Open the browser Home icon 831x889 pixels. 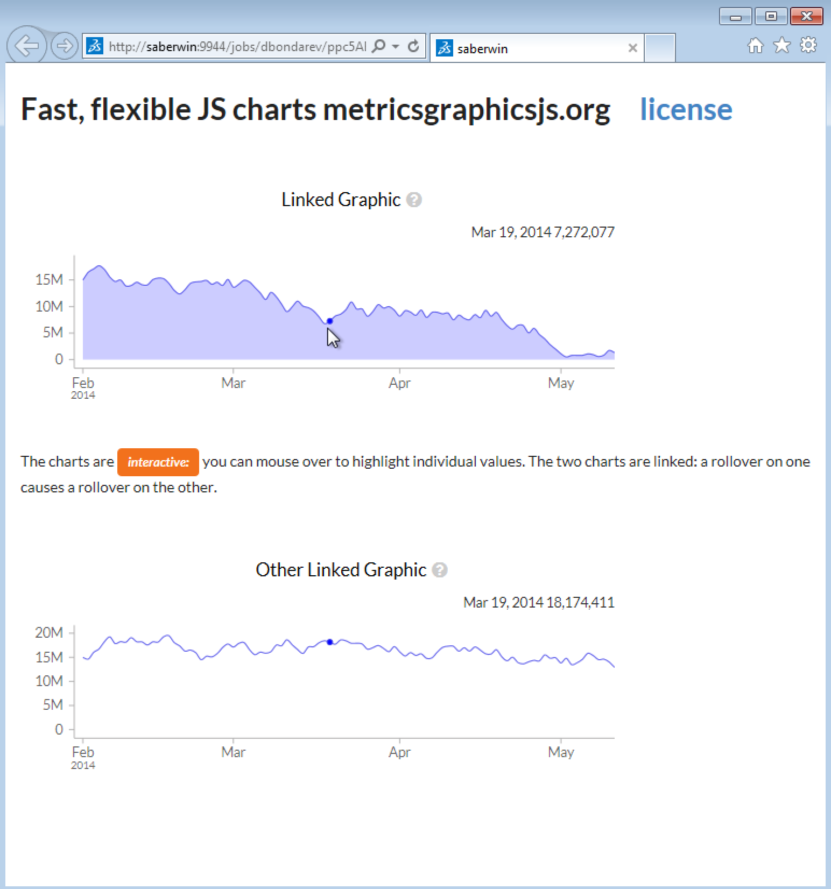click(756, 46)
